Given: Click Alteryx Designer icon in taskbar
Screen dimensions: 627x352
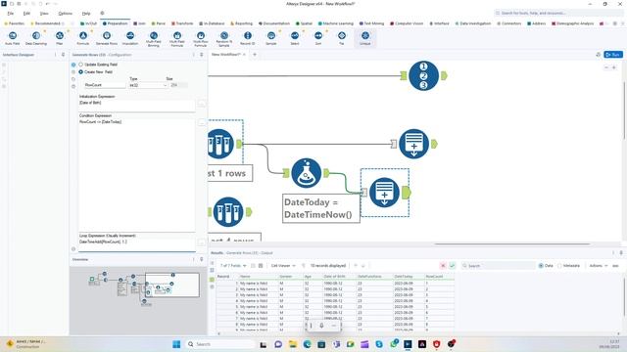Looking at the screenshot, I should pyautogui.click(x=408, y=344).
